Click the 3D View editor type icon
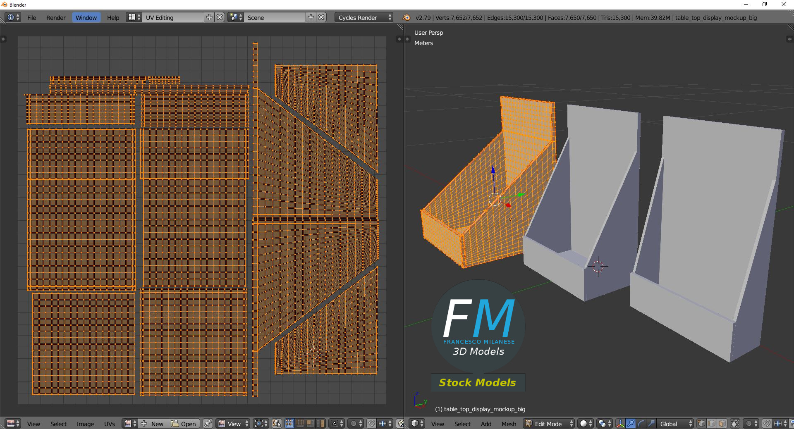This screenshot has height=429, width=794. [417, 424]
